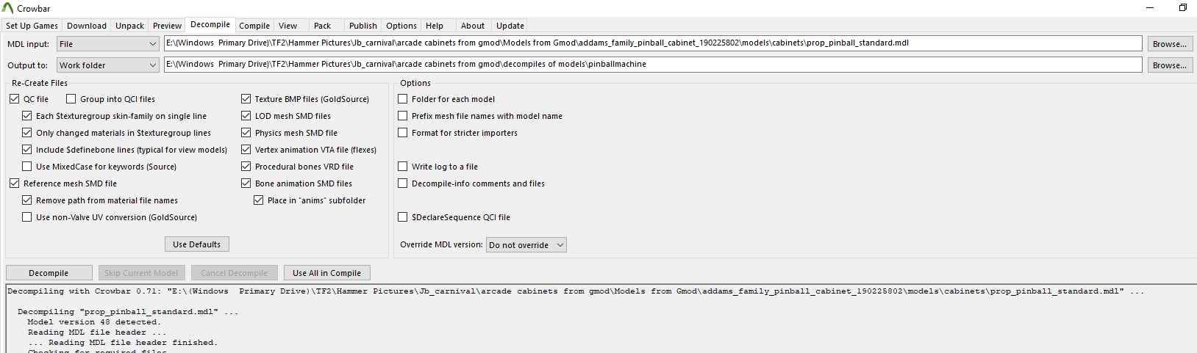Image resolution: width=1197 pixels, height=353 pixels.
Task: Uncheck Physics mesh SMD file
Action: pyautogui.click(x=246, y=133)
